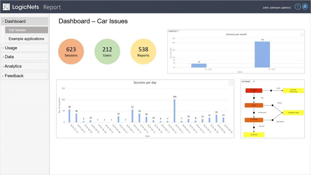Open the Logarithmic scale dropdown

coord(173,31)
